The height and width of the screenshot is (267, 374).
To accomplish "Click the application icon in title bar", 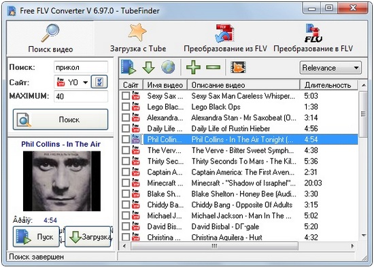I will click(12, 11).
